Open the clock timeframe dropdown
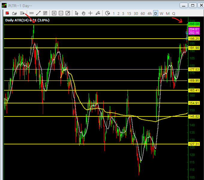 tap(107, 13)
